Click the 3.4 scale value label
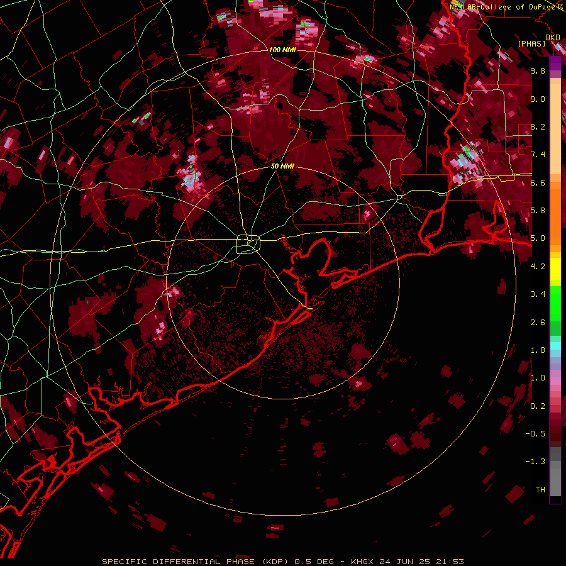The height and width of the screenshot is (566, 566). (x=538, y=294)
